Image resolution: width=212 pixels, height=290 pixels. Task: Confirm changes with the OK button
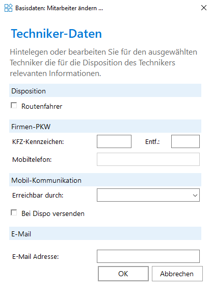coord(123,274)
